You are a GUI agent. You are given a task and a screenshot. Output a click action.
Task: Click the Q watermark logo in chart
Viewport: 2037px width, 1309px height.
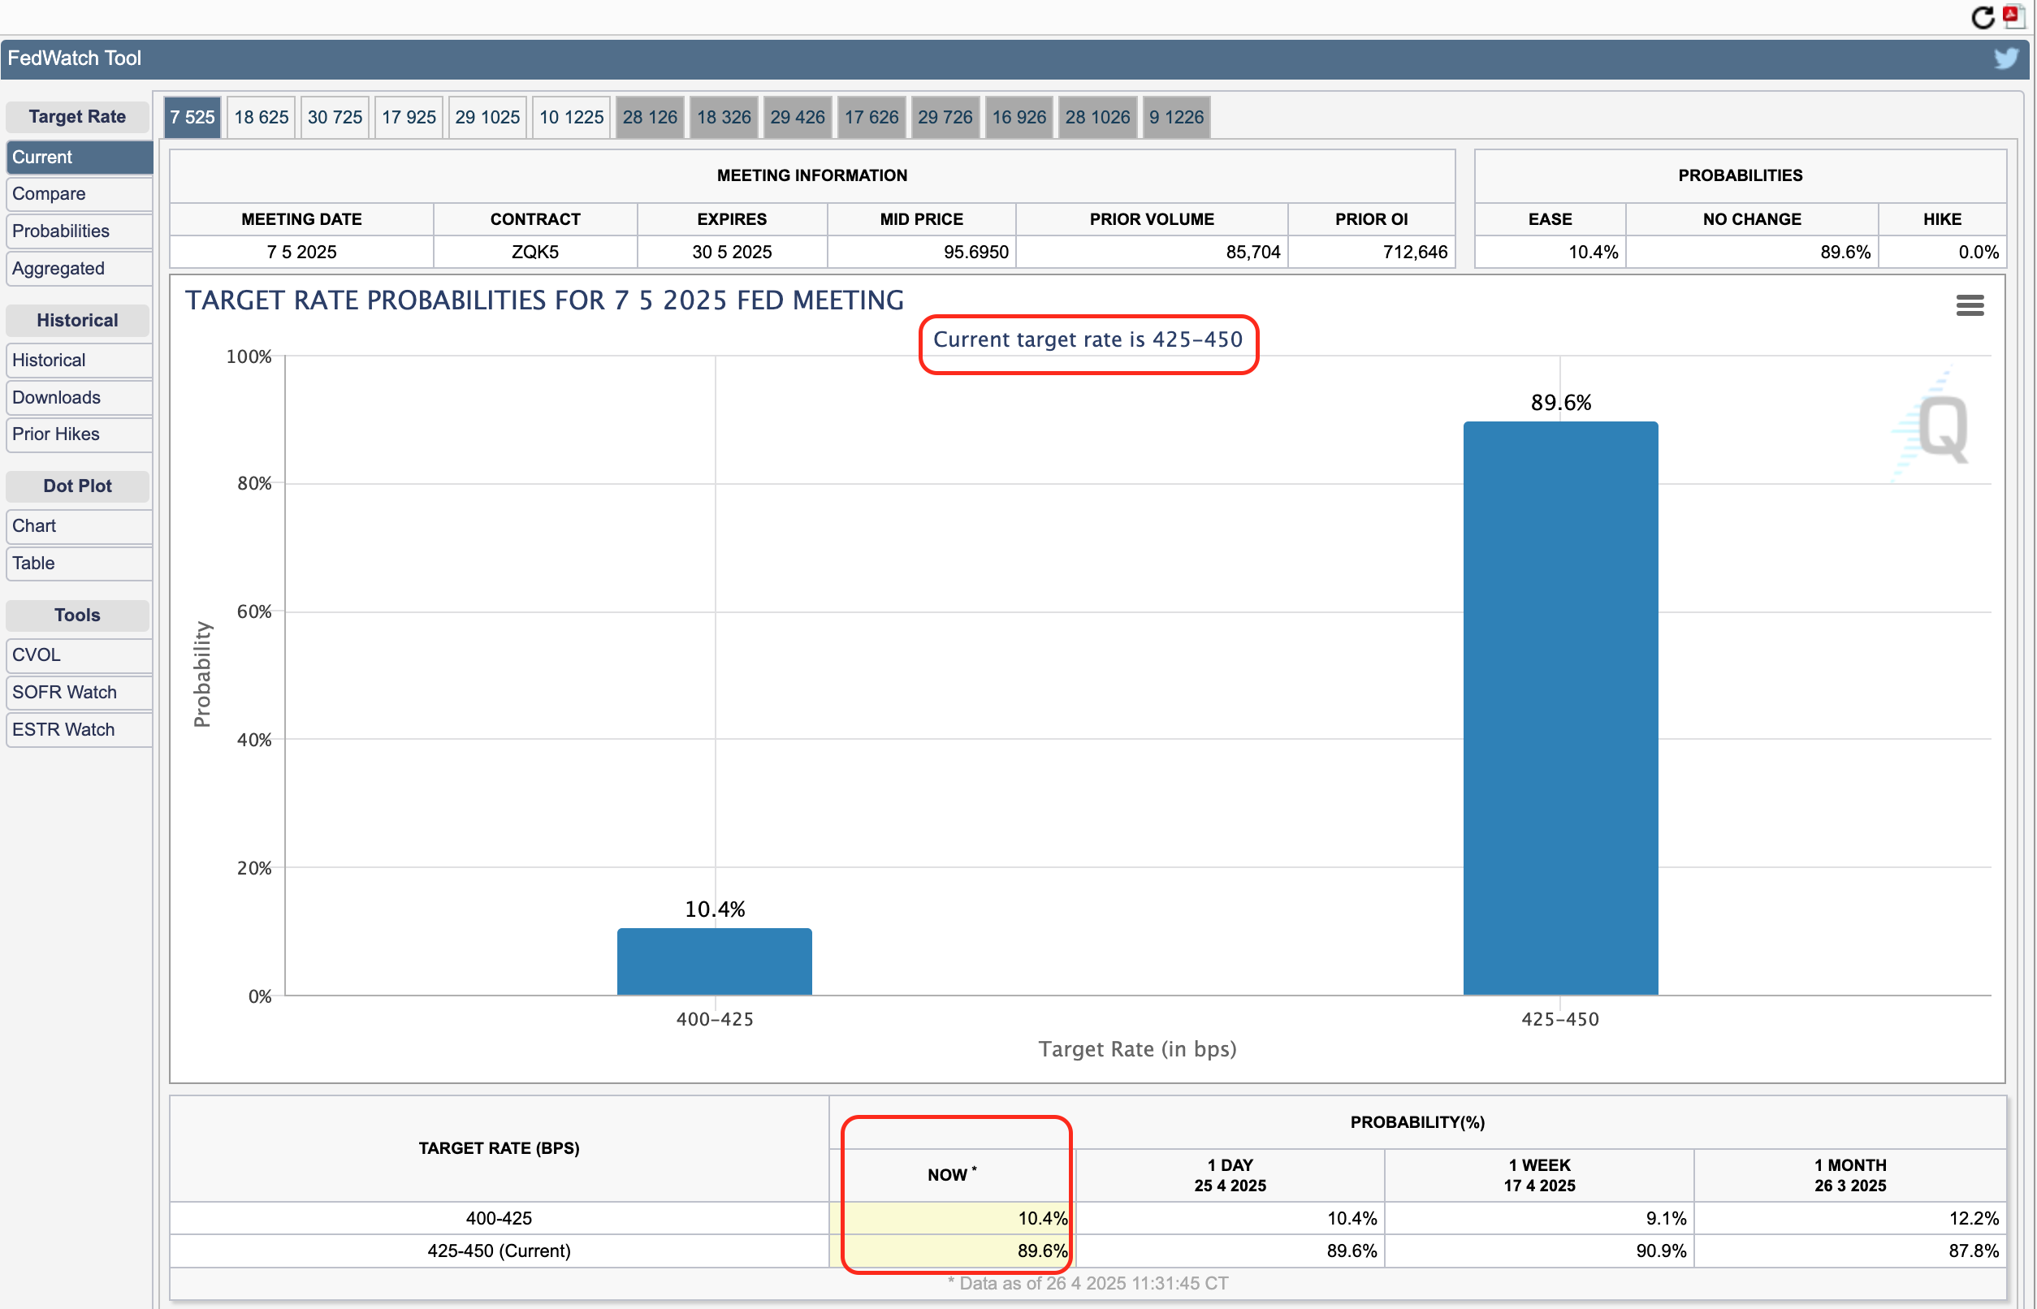[1943, 429]
